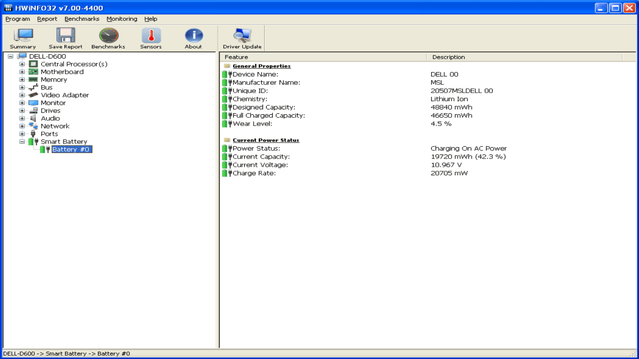The width and height of the screenshot is (639, 359).
Task: Click the Drives tree icon
Action: tap(33, 110)
